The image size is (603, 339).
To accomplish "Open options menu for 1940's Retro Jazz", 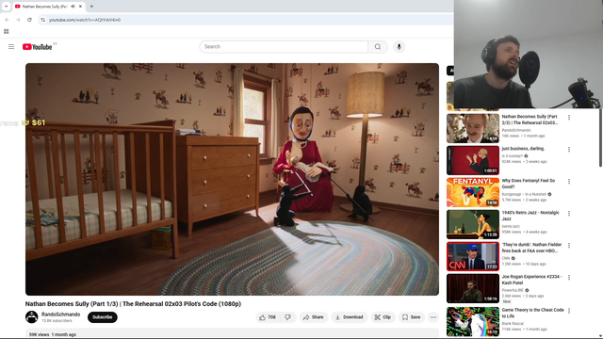I will [x=569, y=214].
